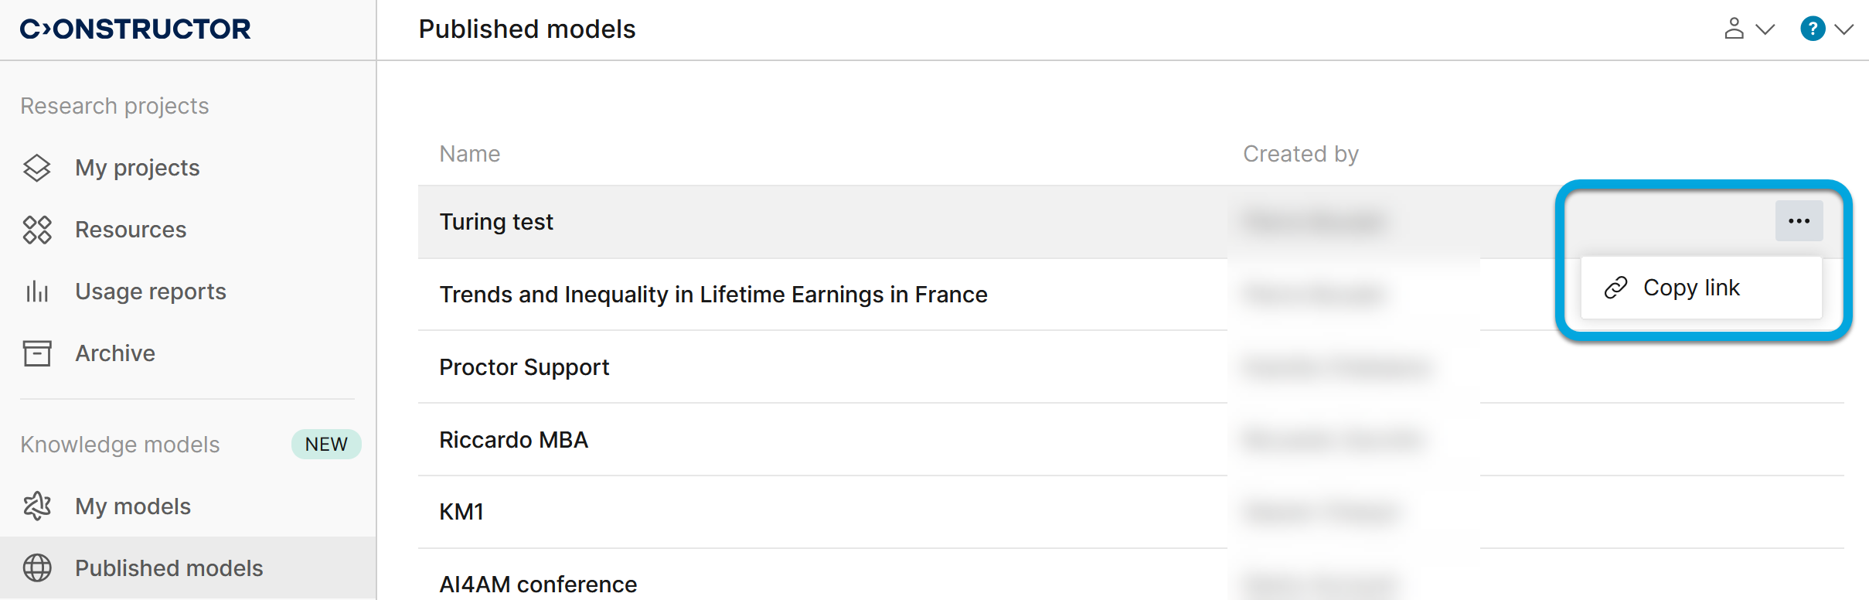Open Trends and Inequality in Lifetime Earnings model
The image size is (1869, 600).
(713, 295)
